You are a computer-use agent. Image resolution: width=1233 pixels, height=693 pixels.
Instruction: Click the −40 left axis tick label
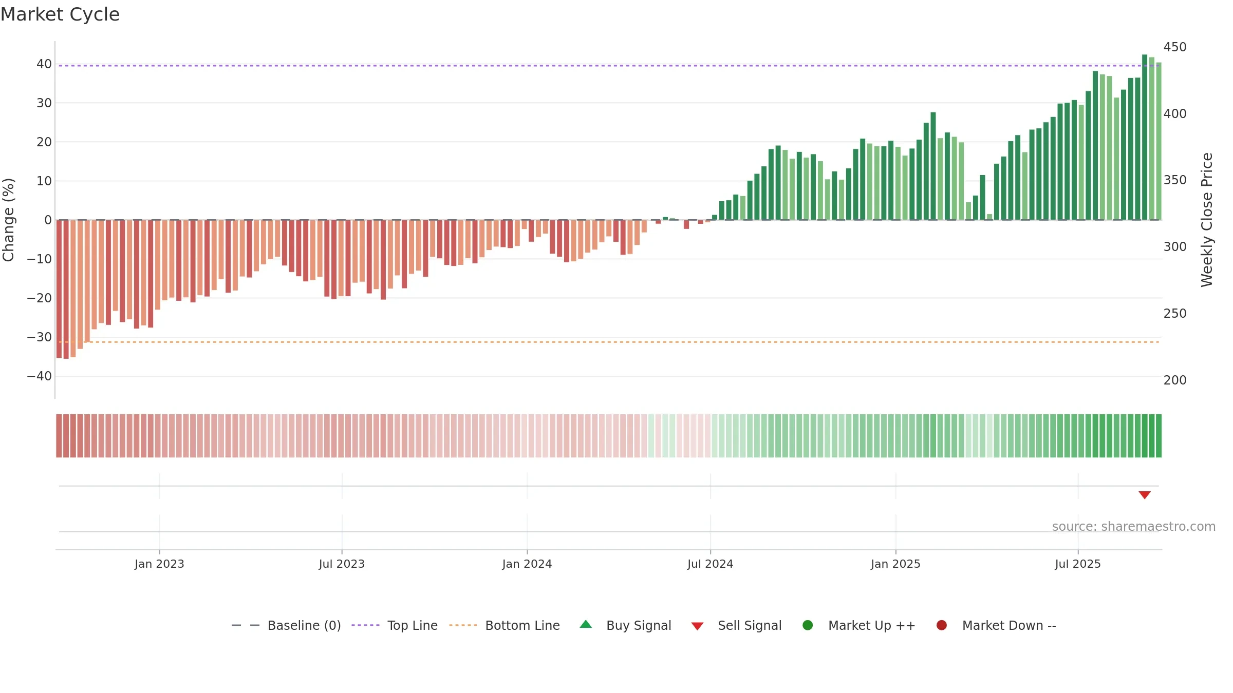[40, 376]
